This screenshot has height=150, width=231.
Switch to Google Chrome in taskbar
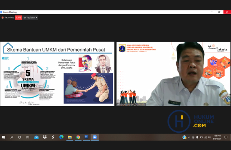78,137
